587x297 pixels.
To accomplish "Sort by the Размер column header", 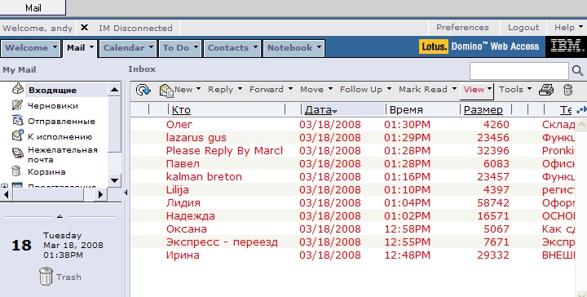I will 483,110.
